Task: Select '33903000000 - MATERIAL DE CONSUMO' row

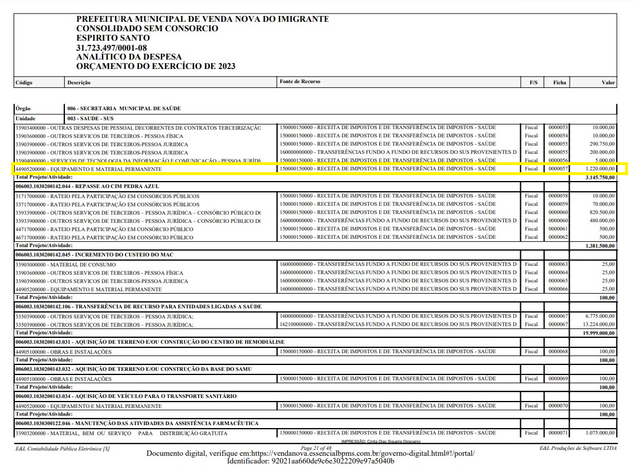Action: 65,265
